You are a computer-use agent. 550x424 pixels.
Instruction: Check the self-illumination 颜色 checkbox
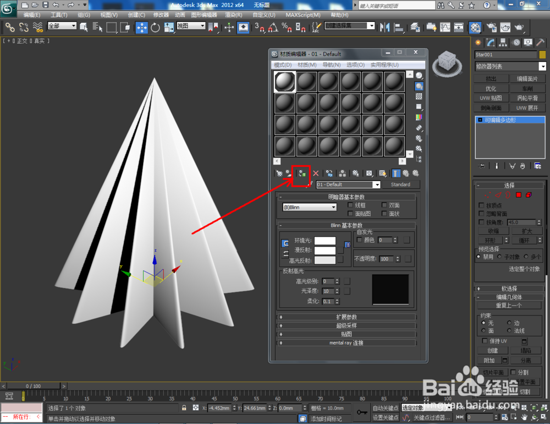pyautogui.click(x=359, y=240)
